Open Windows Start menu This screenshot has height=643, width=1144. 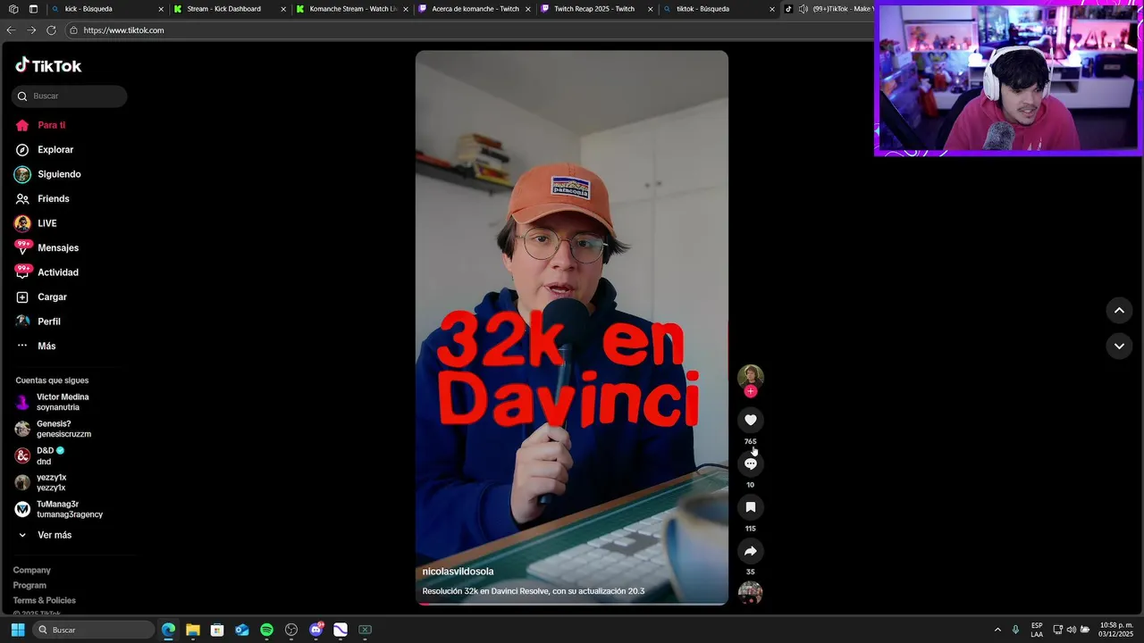(17, 630)
